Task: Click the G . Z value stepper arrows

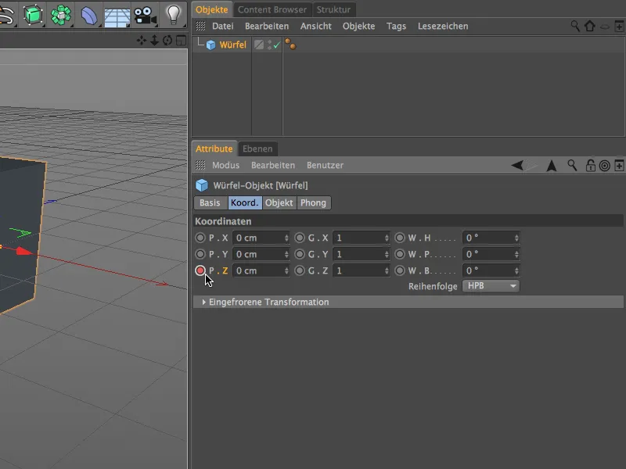Action: (x=387, y=270)
